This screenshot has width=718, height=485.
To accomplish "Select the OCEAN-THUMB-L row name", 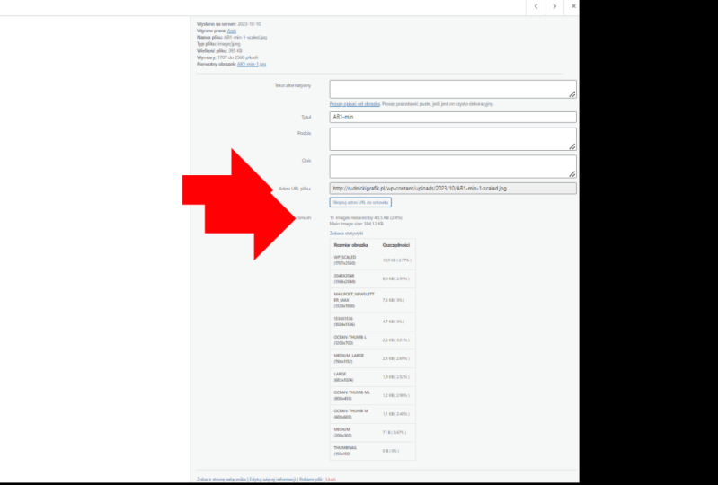I will pyautogui.click(x=350, y=340).
